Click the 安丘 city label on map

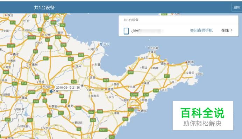point(112,97)
